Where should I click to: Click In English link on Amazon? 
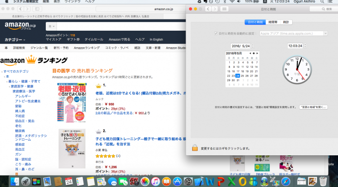(x=156, y=39)
